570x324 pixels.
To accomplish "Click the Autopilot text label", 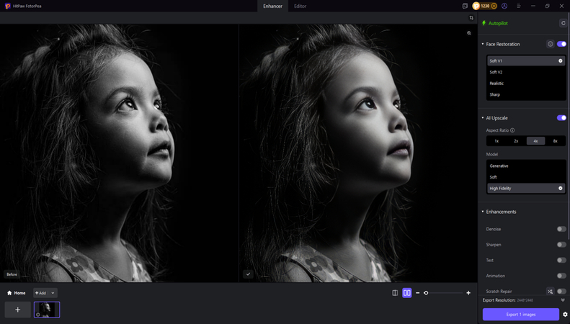I will click(498, 23).
